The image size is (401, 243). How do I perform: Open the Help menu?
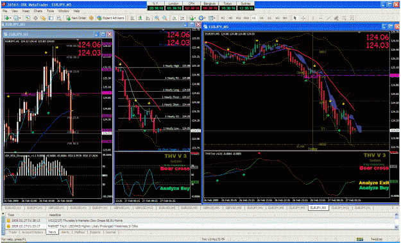(76, 12)
